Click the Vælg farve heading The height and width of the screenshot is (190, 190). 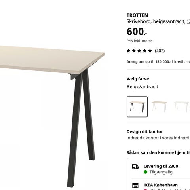[138, 79]
